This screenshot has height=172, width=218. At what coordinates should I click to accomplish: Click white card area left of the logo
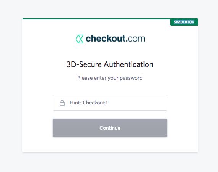point(49,39)
